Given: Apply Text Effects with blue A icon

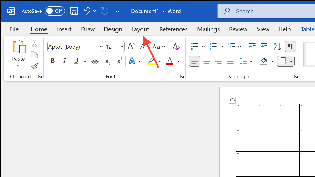Looking at the screenshot, I should [x=132, y=61].
